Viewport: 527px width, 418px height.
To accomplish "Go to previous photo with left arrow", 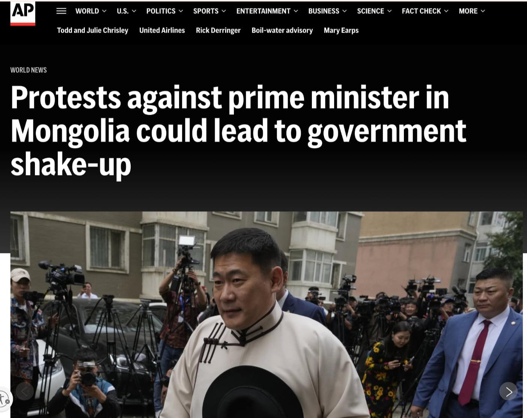I will 25,392.
